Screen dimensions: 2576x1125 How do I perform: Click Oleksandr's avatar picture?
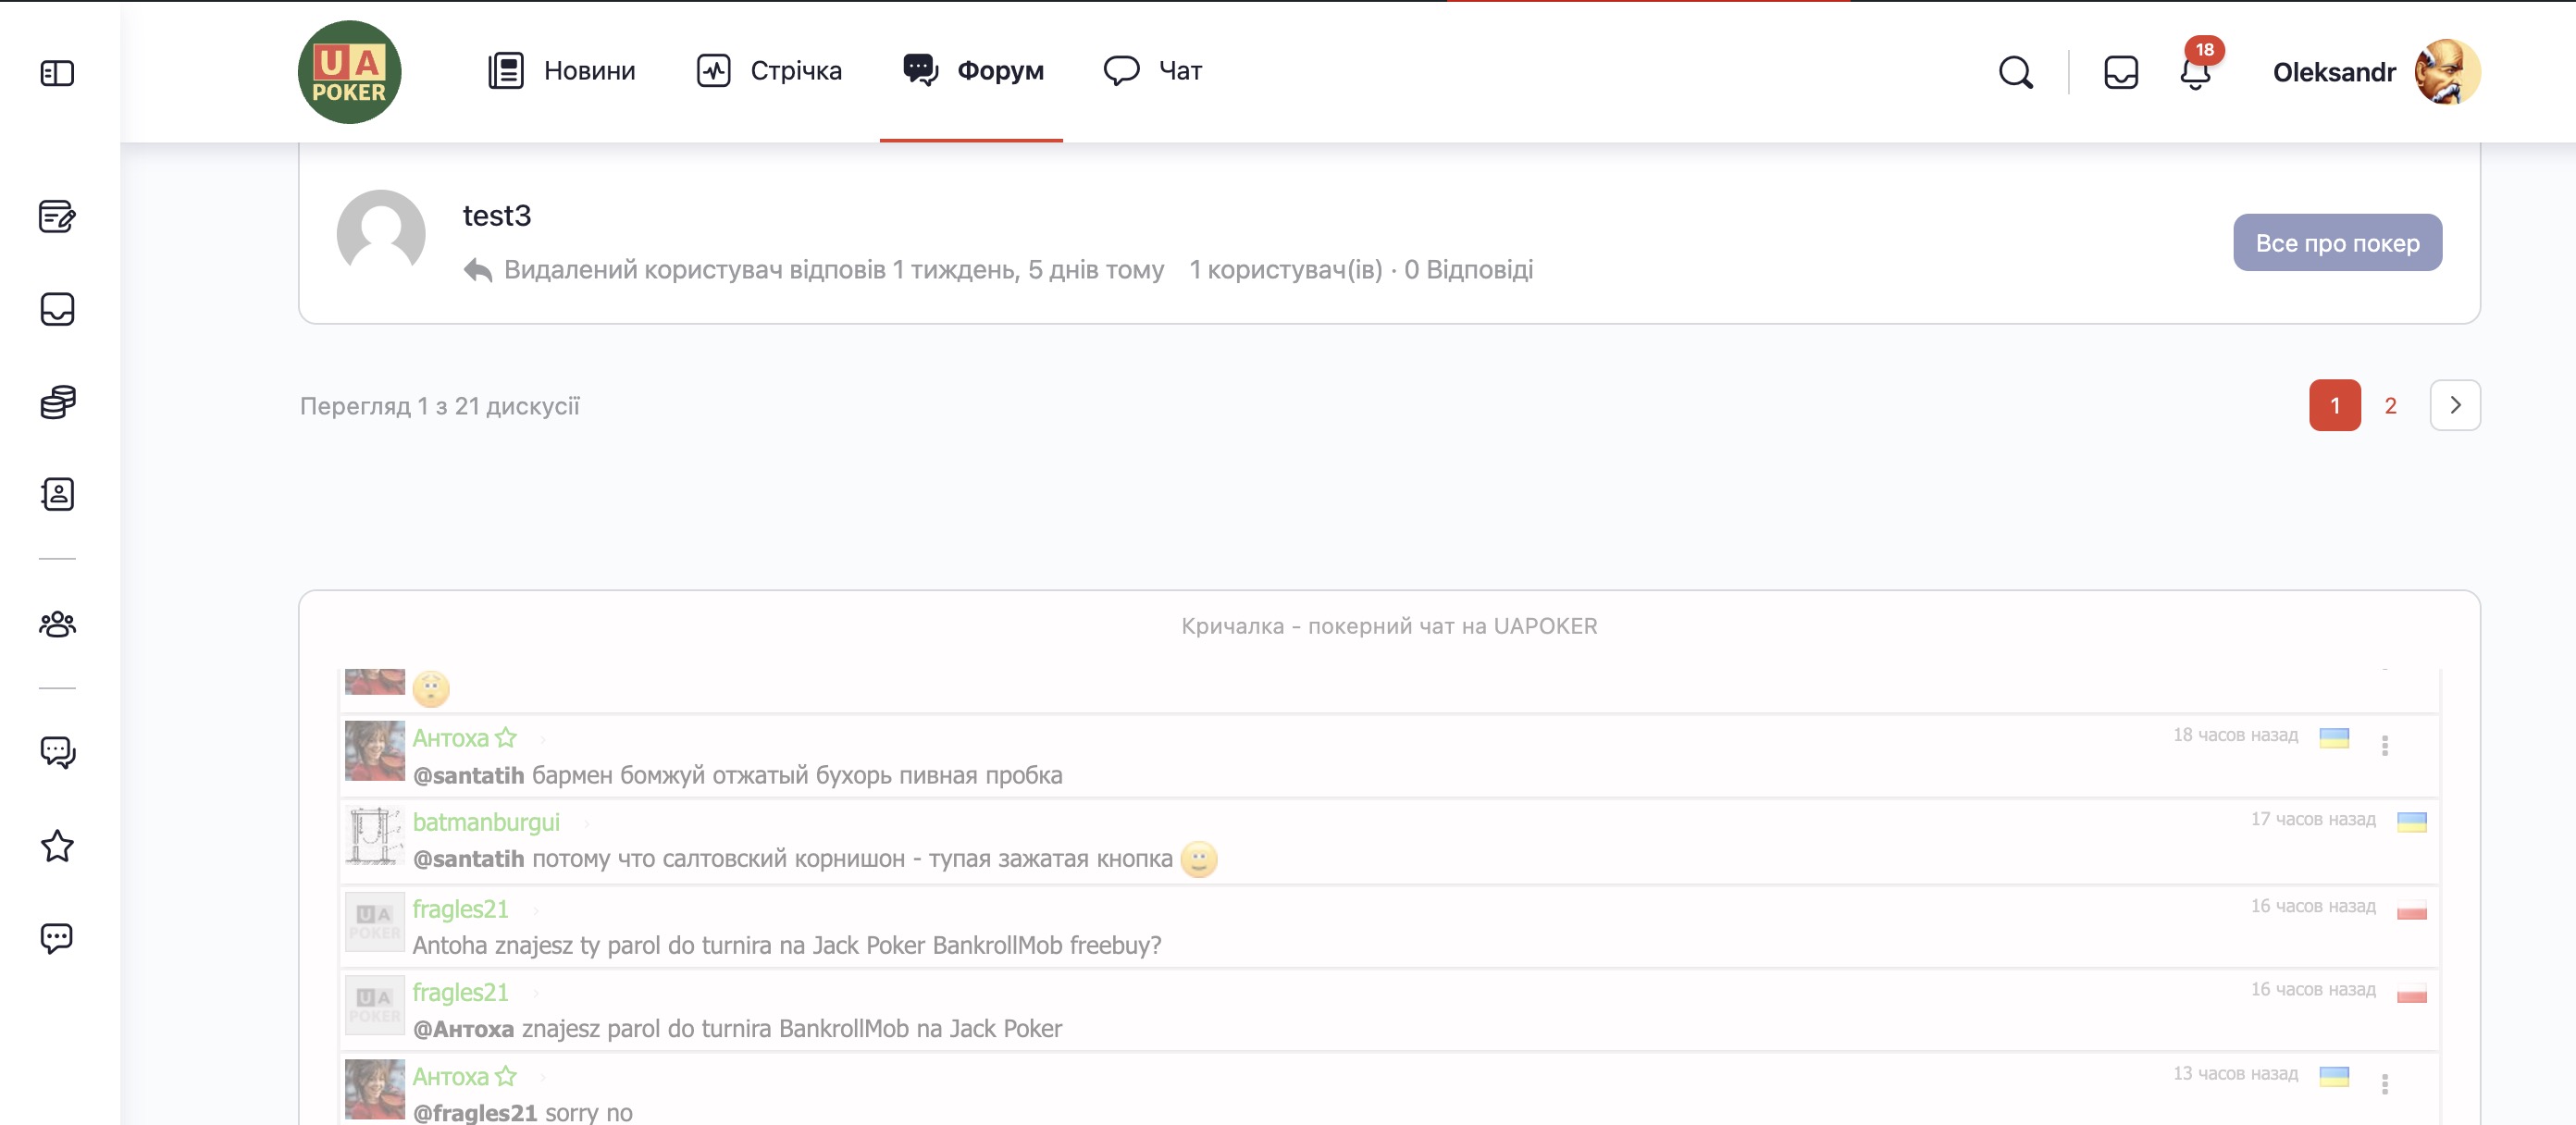click(x=2446, y=72)
